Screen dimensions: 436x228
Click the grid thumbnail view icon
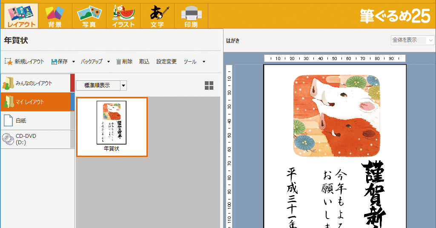(209, 85)
